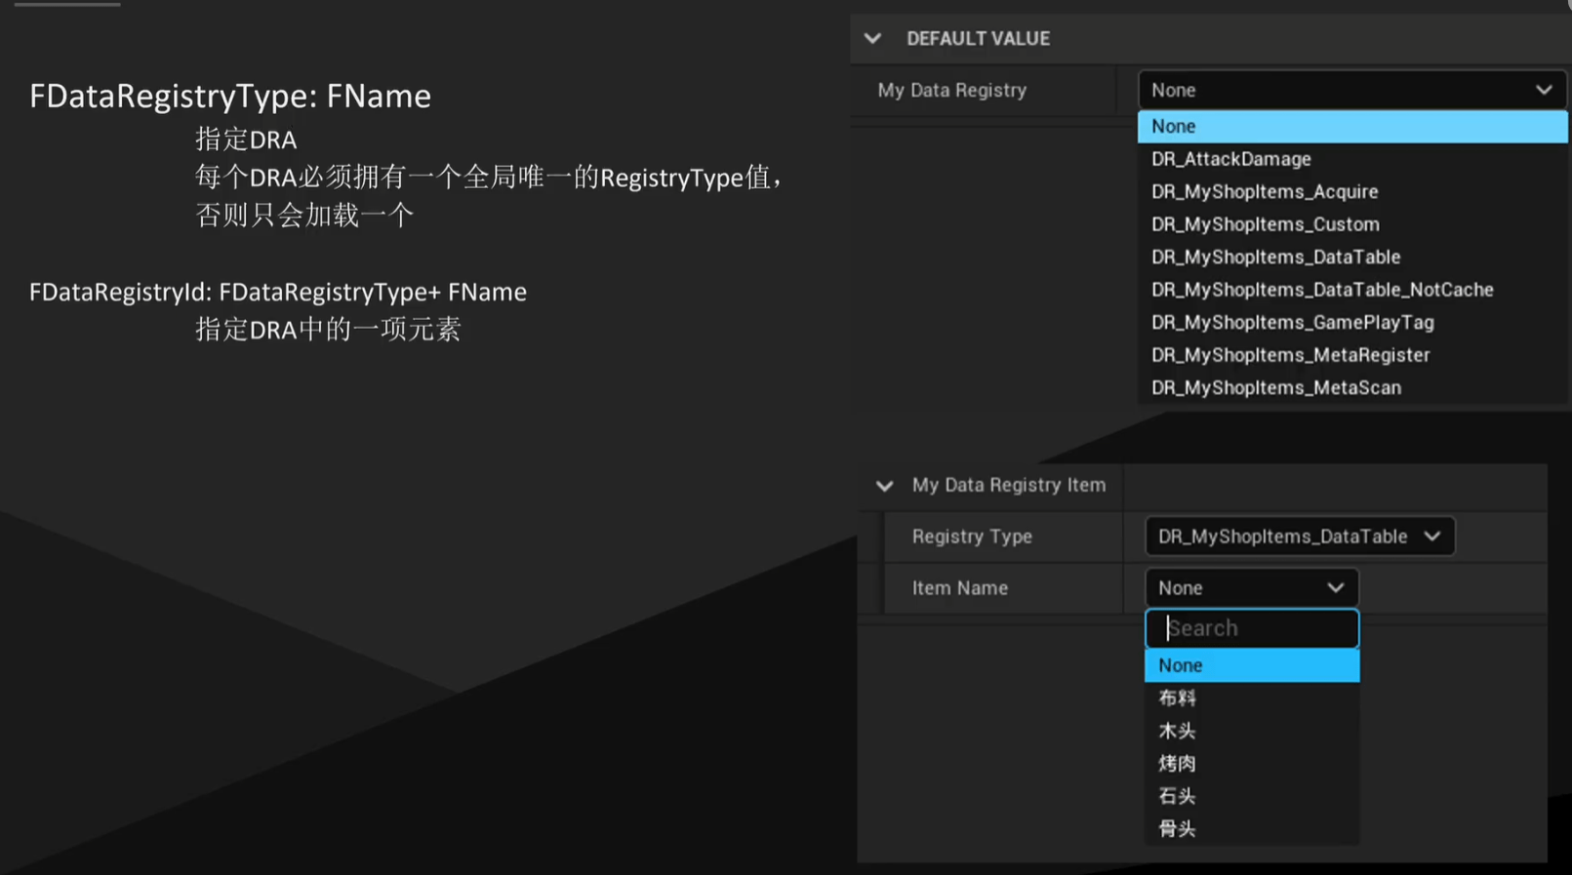Choose DR_MyShopItems_MetaScan option
The height and width of the screenshot is (875, 1572).
(1275, 388)
